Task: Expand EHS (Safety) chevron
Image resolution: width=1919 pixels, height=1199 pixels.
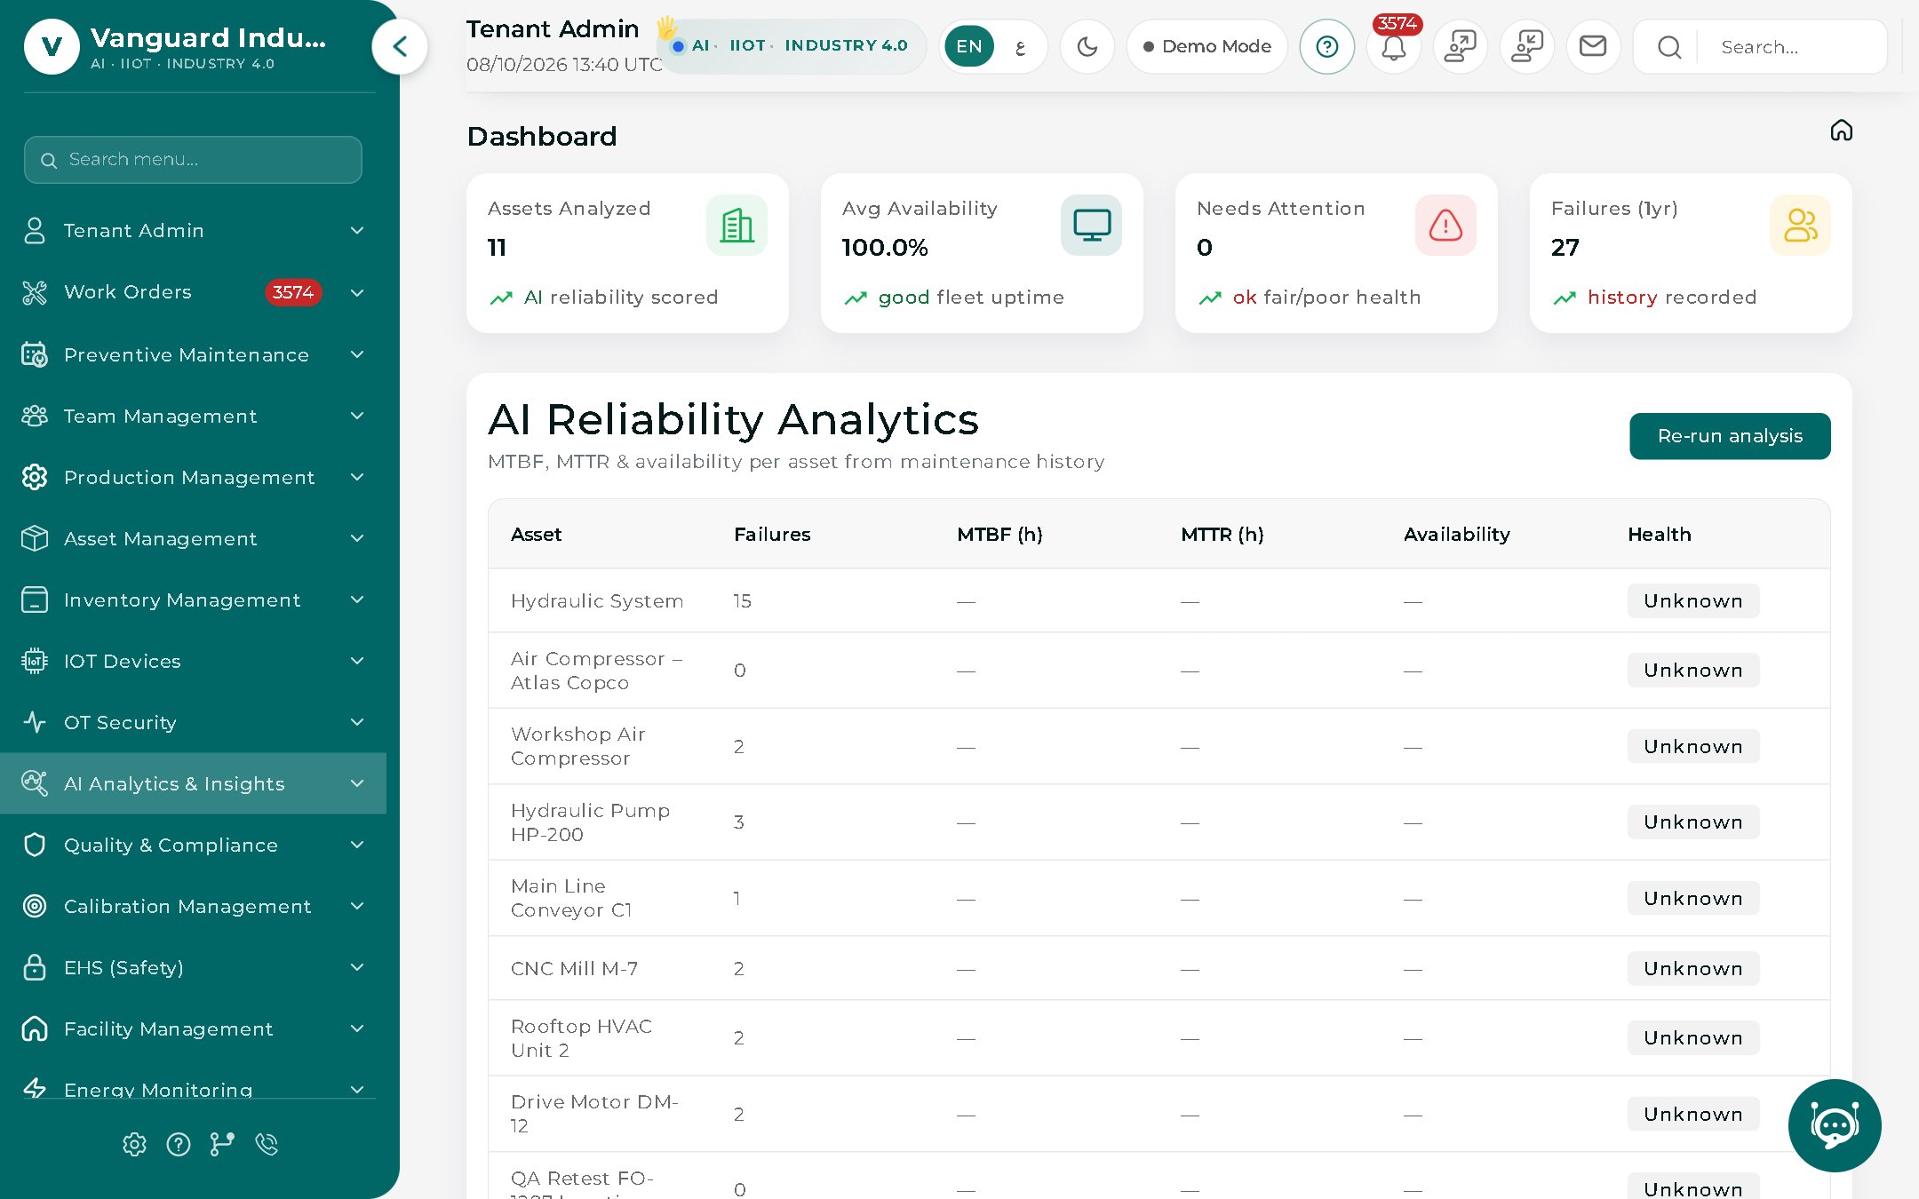Action: point(357,967)
